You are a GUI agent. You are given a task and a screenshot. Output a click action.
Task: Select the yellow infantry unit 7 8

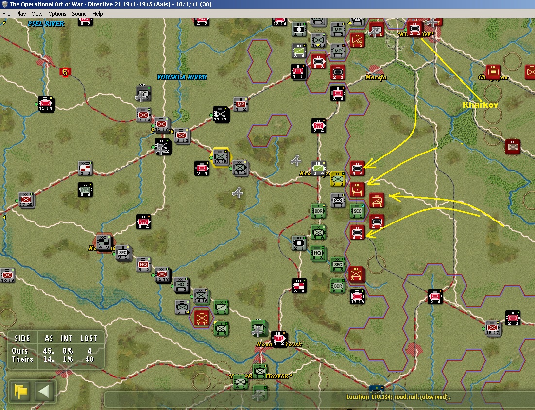[x=337, y=179]
